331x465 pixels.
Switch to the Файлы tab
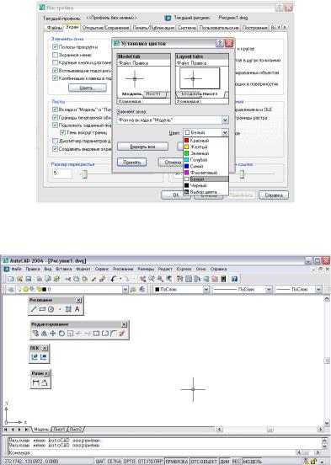tap(55, 28)
